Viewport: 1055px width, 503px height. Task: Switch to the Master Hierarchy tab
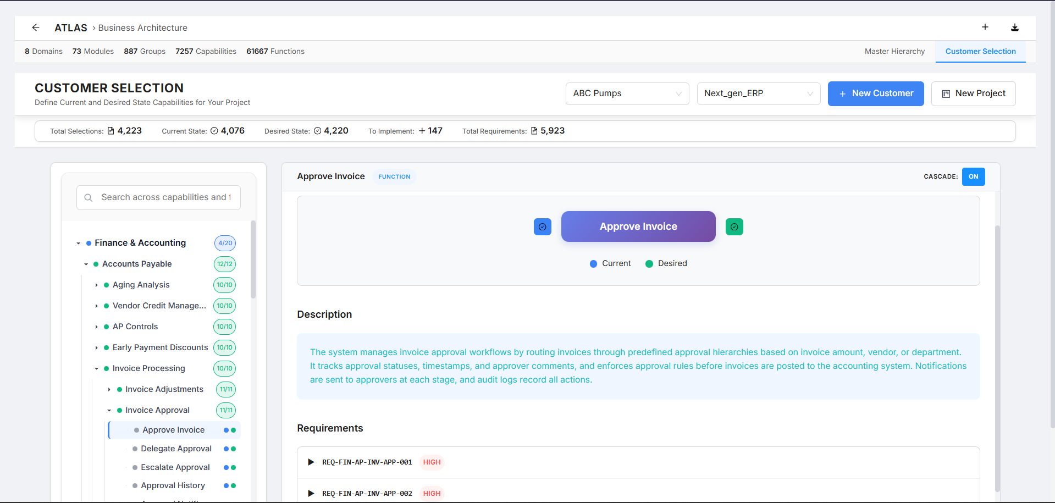(894, 51)
